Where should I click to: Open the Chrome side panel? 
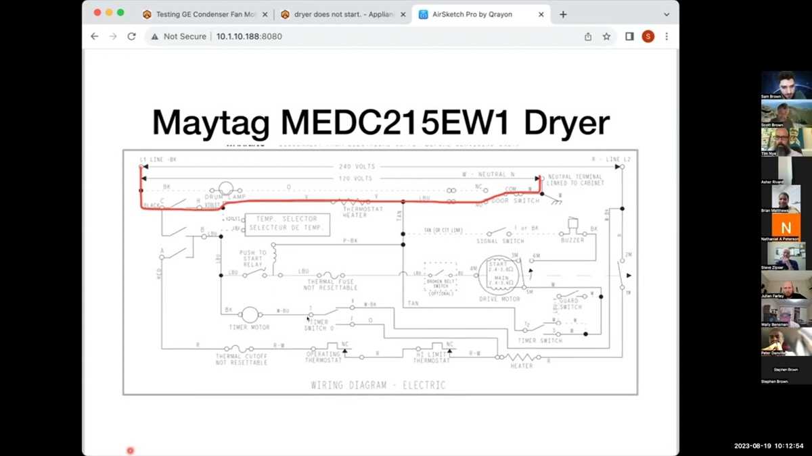click(x=629, y=36)
